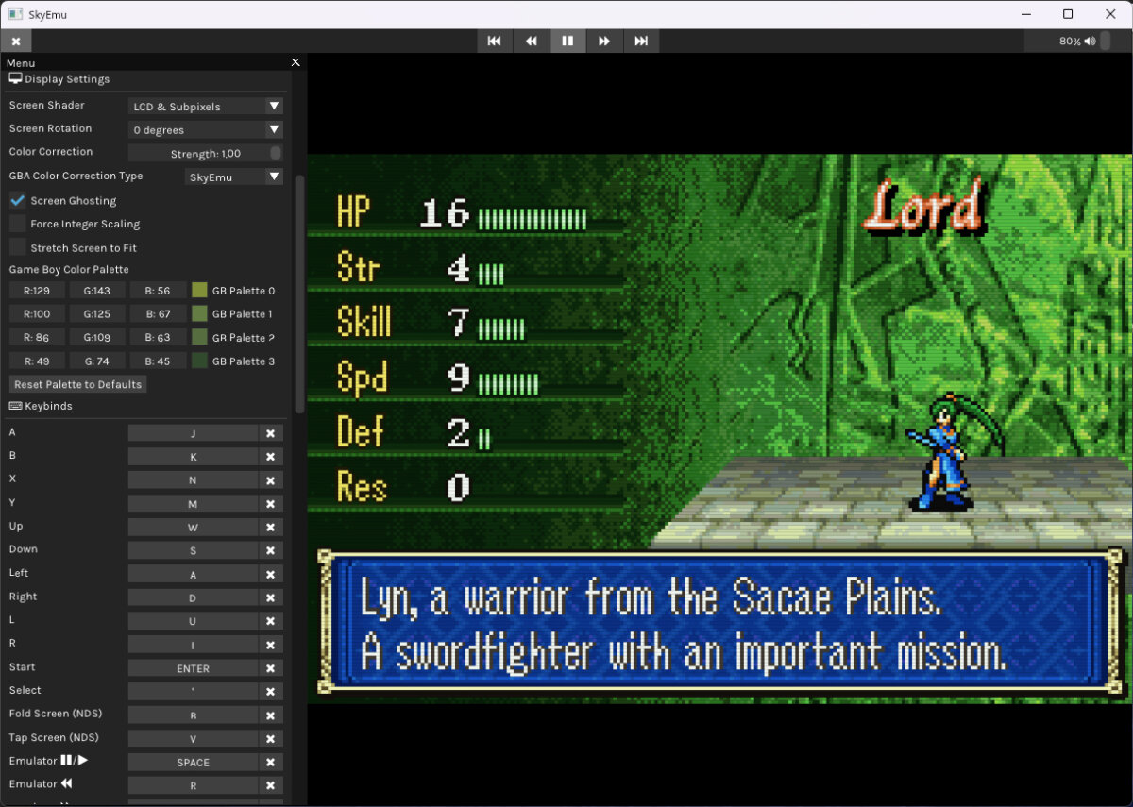Open the GB Palette 0 color swatch
This screenshot has height=807, width=1133.
coord(199,291)
